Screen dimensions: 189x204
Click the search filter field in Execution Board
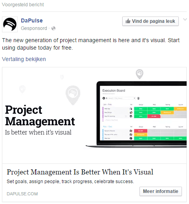tap(121, 98)
